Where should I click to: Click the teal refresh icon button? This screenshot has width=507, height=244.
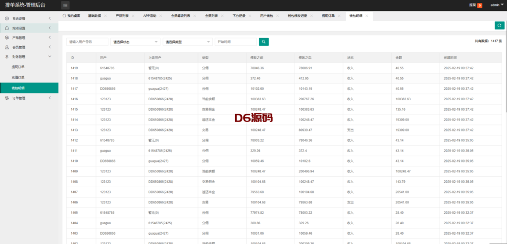coord(499,26)
